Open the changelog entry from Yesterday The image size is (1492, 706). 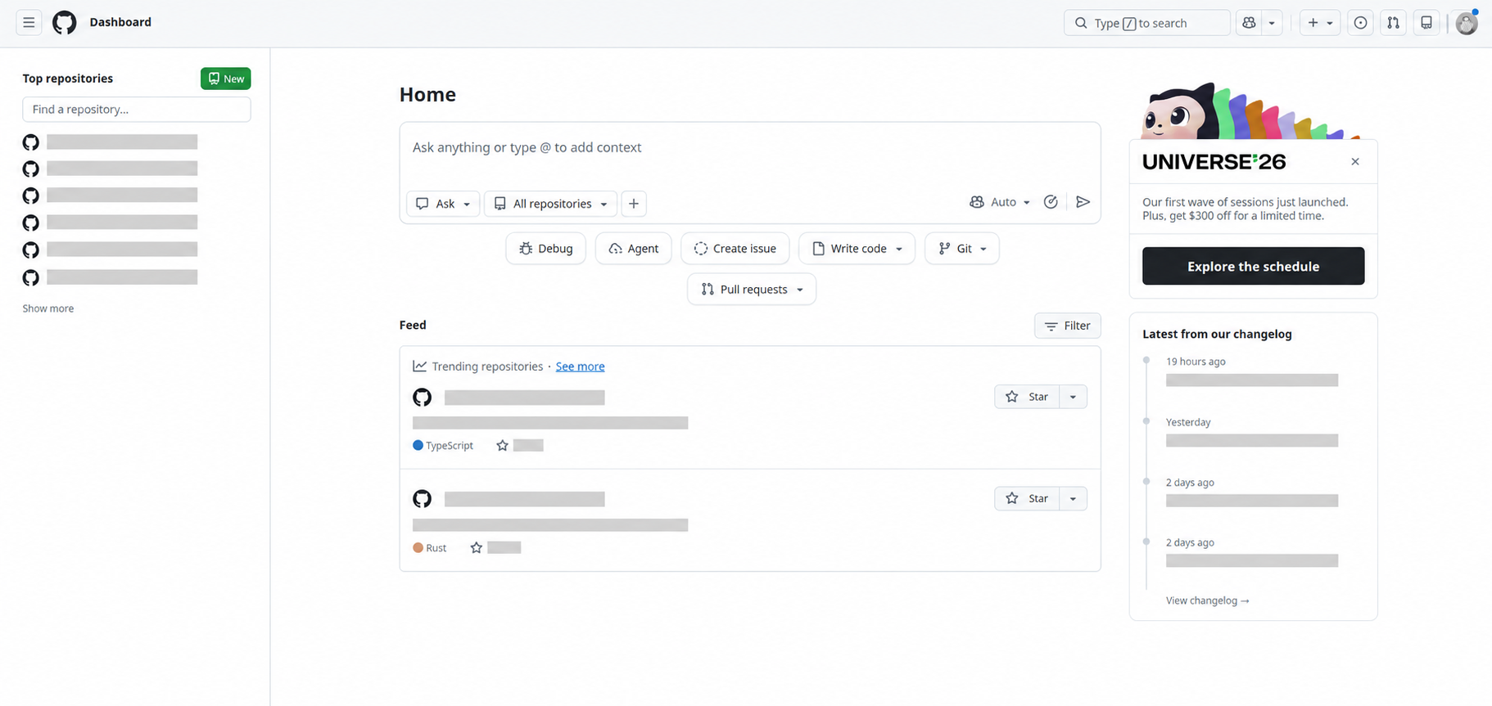tap(1252, 441)
